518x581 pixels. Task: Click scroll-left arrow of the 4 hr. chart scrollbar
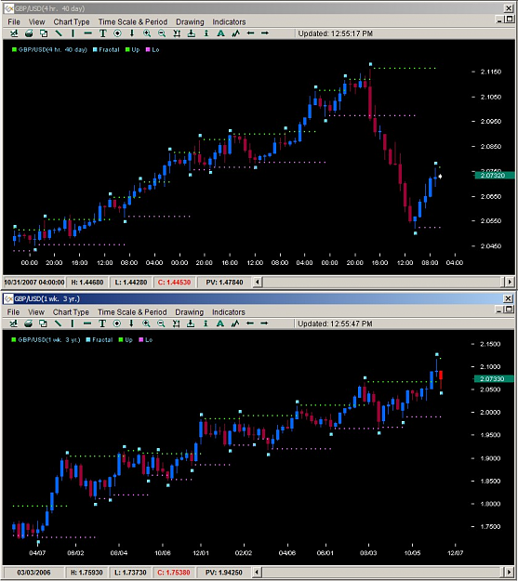click(258, 282)
